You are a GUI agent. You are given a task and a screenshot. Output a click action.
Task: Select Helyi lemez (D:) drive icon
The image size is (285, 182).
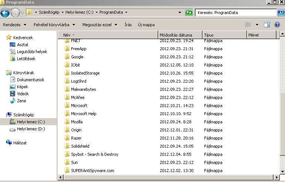tap(12, 129)
